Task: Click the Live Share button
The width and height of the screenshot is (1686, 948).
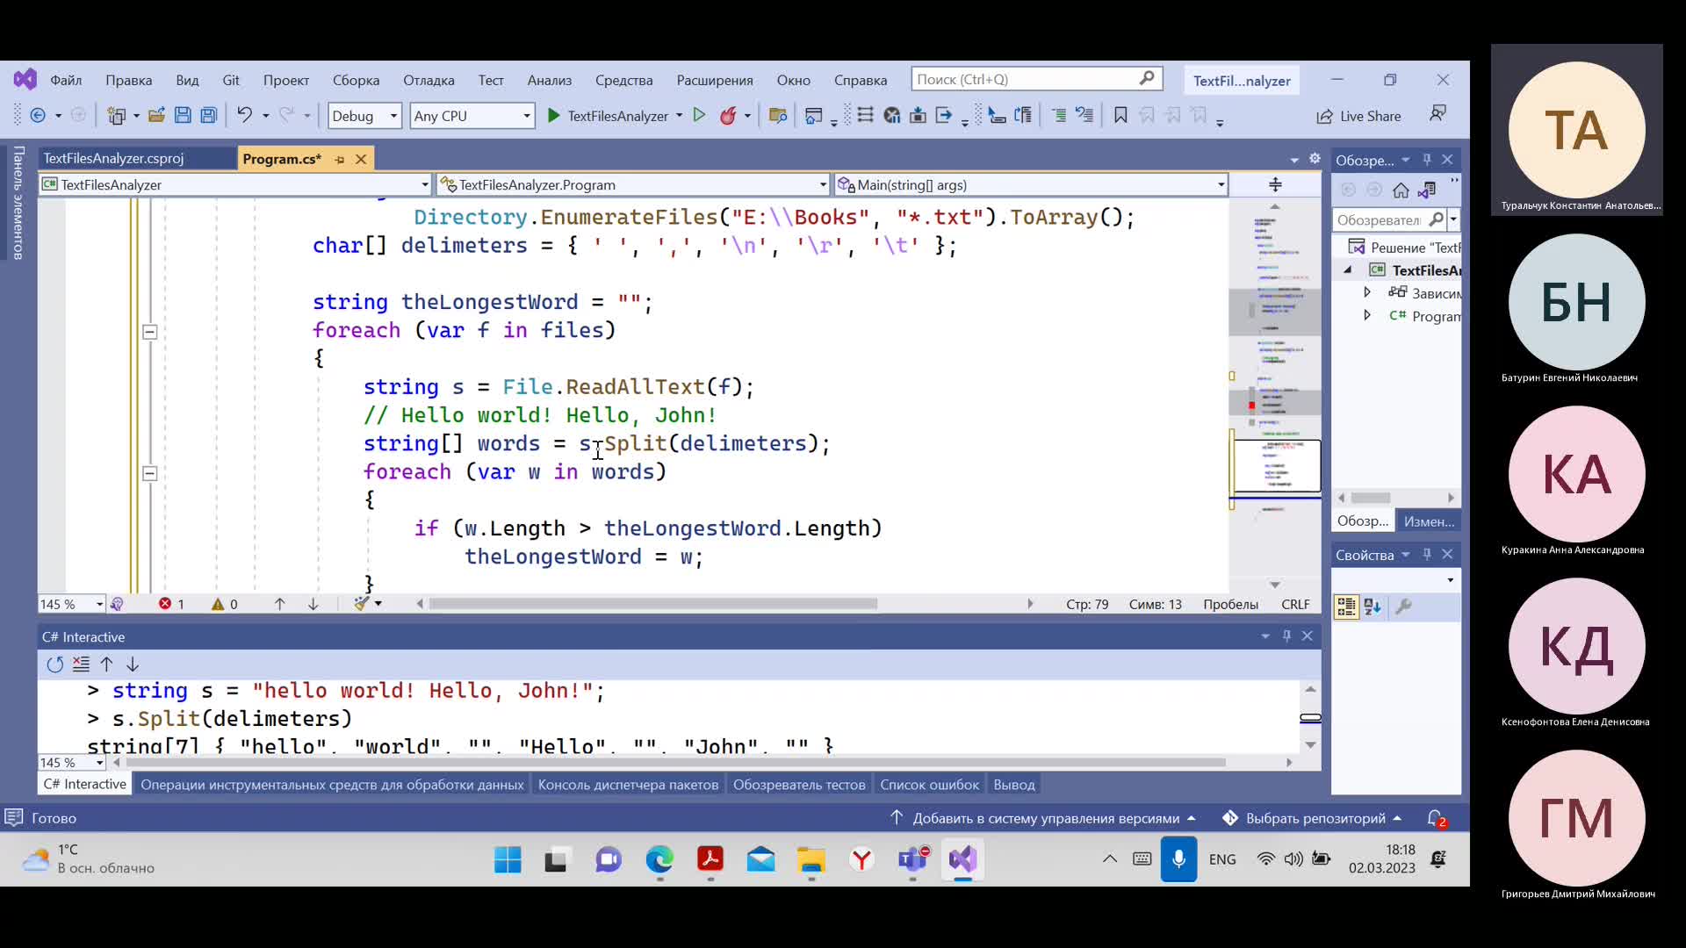Action: click(1358, 116)
